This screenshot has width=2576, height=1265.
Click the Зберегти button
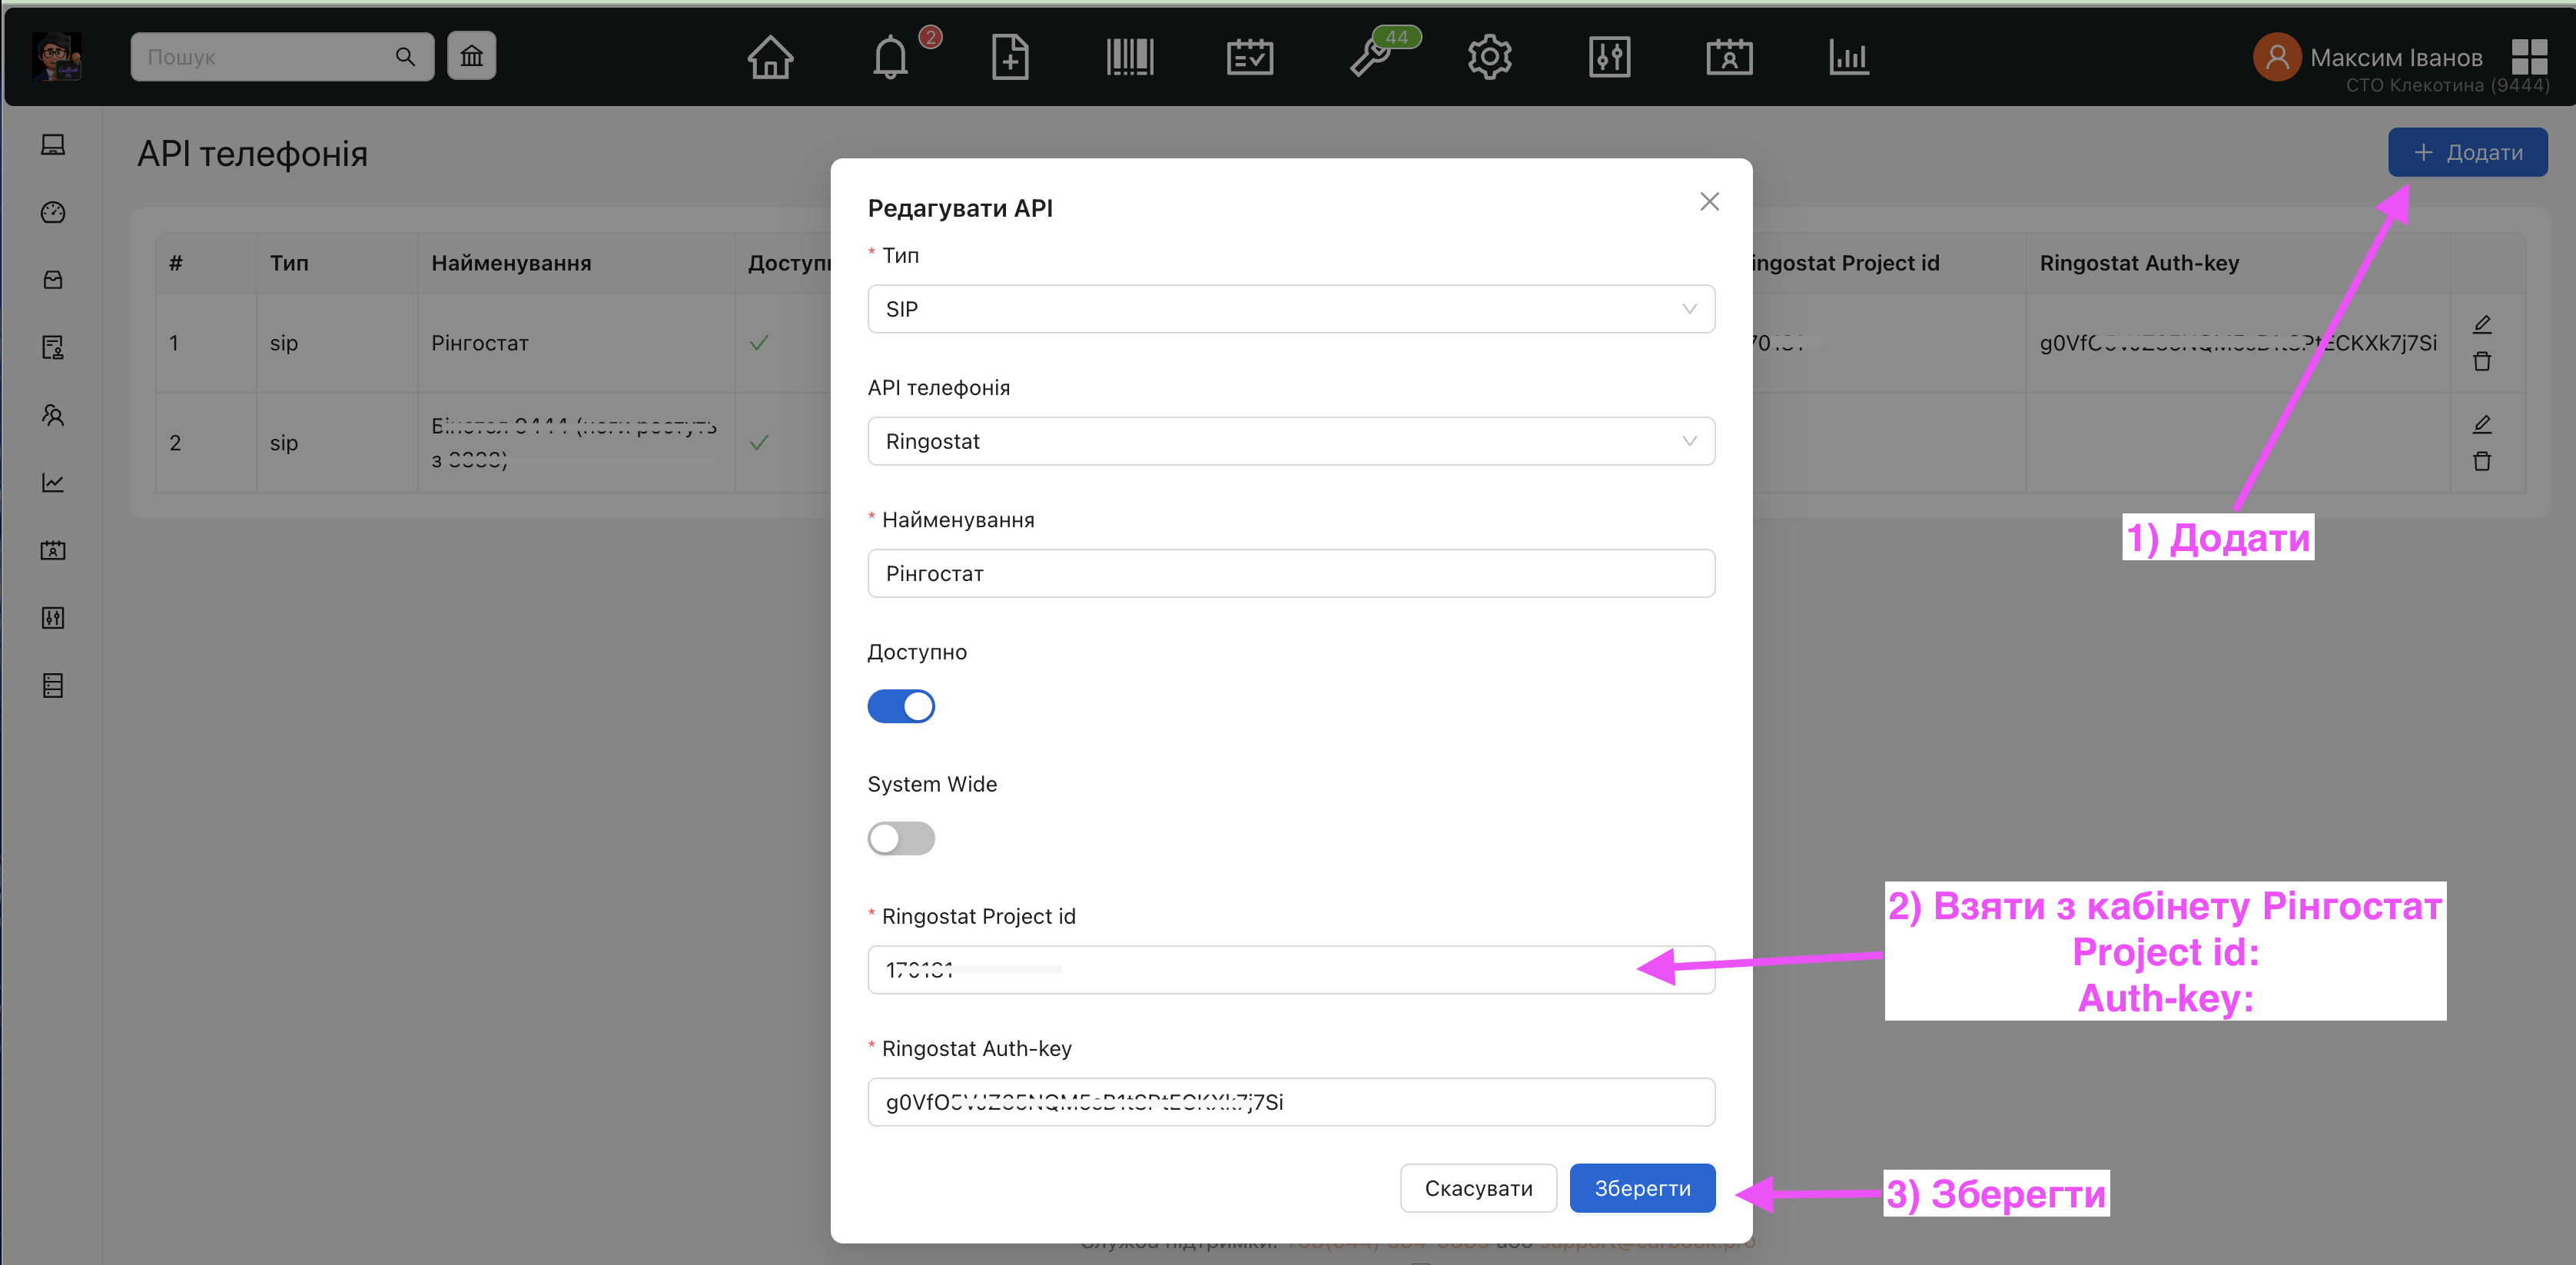click(1642, 1188)
